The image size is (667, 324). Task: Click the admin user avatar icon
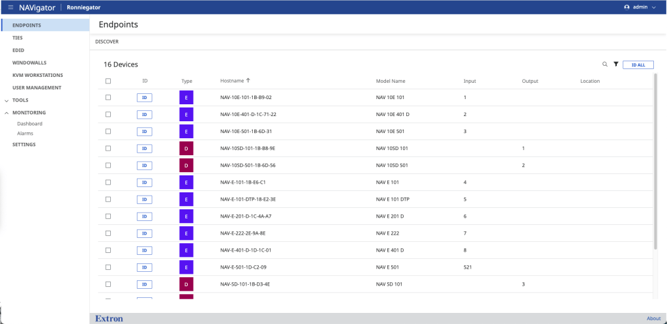(x=627, y=7)
